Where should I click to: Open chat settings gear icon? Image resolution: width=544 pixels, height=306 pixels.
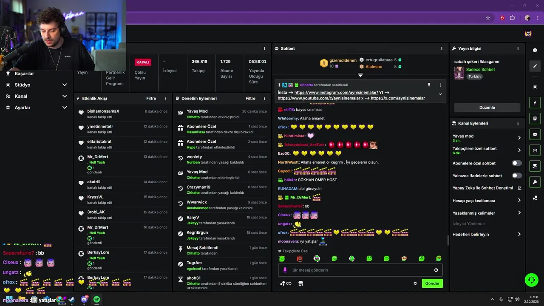[415, 283]
